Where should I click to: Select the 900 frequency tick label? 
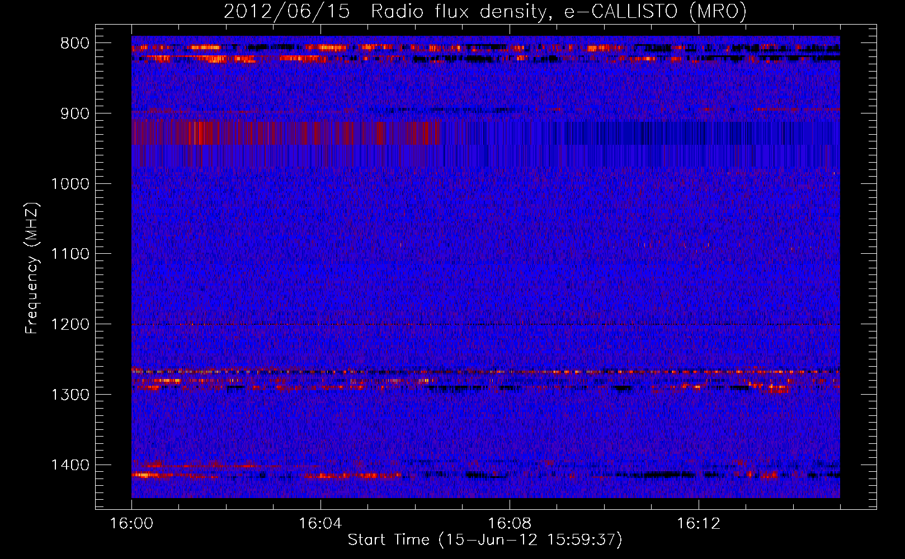tap(75, 113)
